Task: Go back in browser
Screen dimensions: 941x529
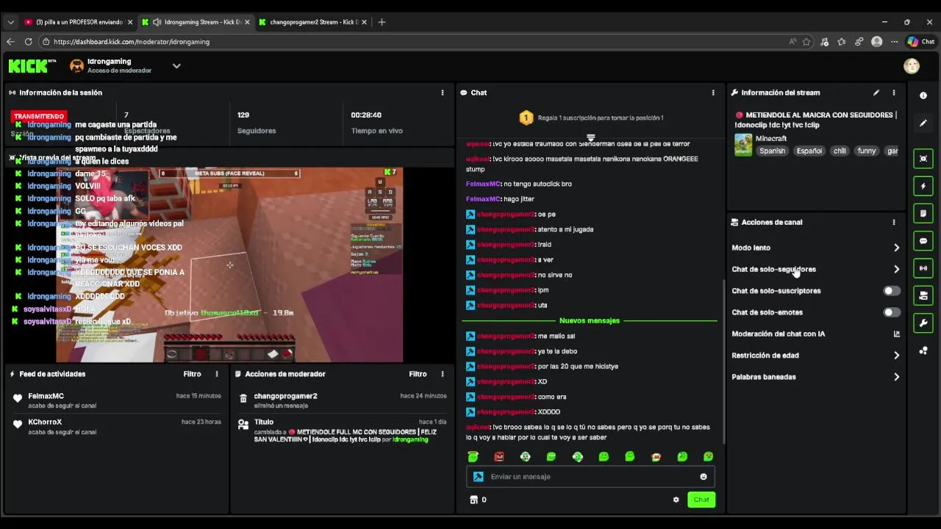Action: pyautogui.click(x=10, y=42)
